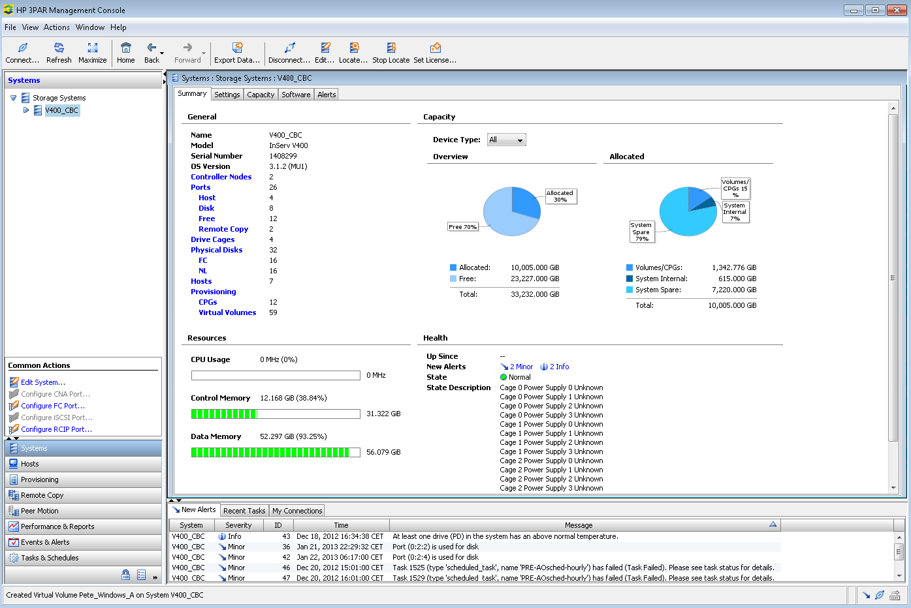Toggle sort arrow on Message column
911x608 pixels.
(x=773, y=524)
